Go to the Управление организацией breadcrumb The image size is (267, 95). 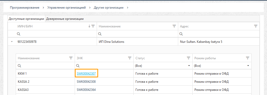tap(67, 8)
